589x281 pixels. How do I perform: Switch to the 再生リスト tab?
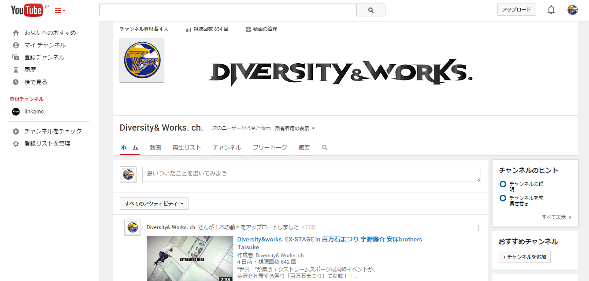(x=187, y=148)
